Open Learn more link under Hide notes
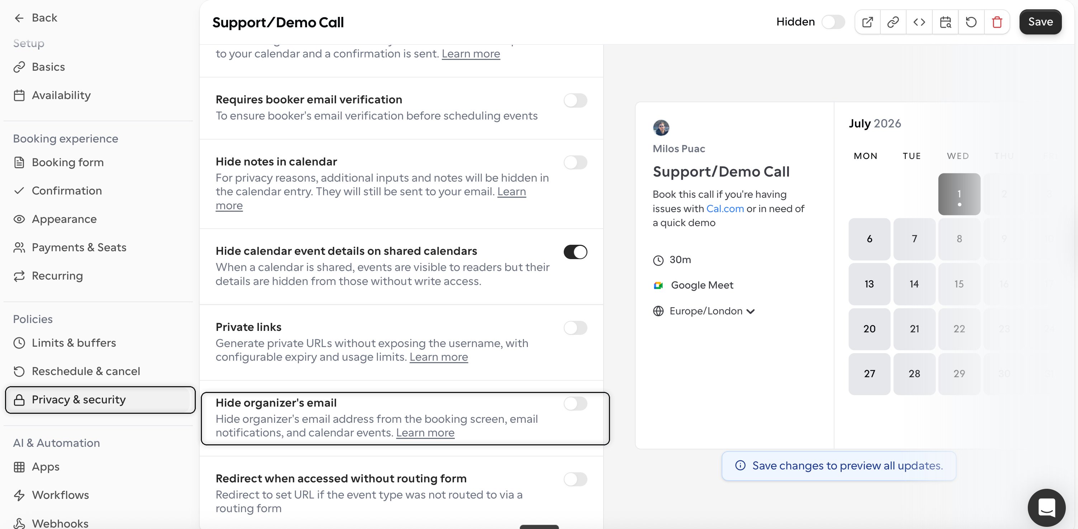 pos(511,192)
